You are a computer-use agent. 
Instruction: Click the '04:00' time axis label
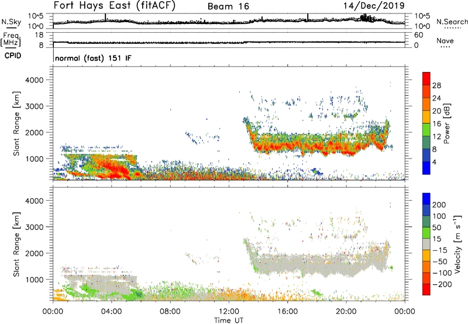[112, 312]
